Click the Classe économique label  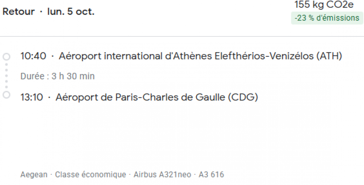pos(91,175)
